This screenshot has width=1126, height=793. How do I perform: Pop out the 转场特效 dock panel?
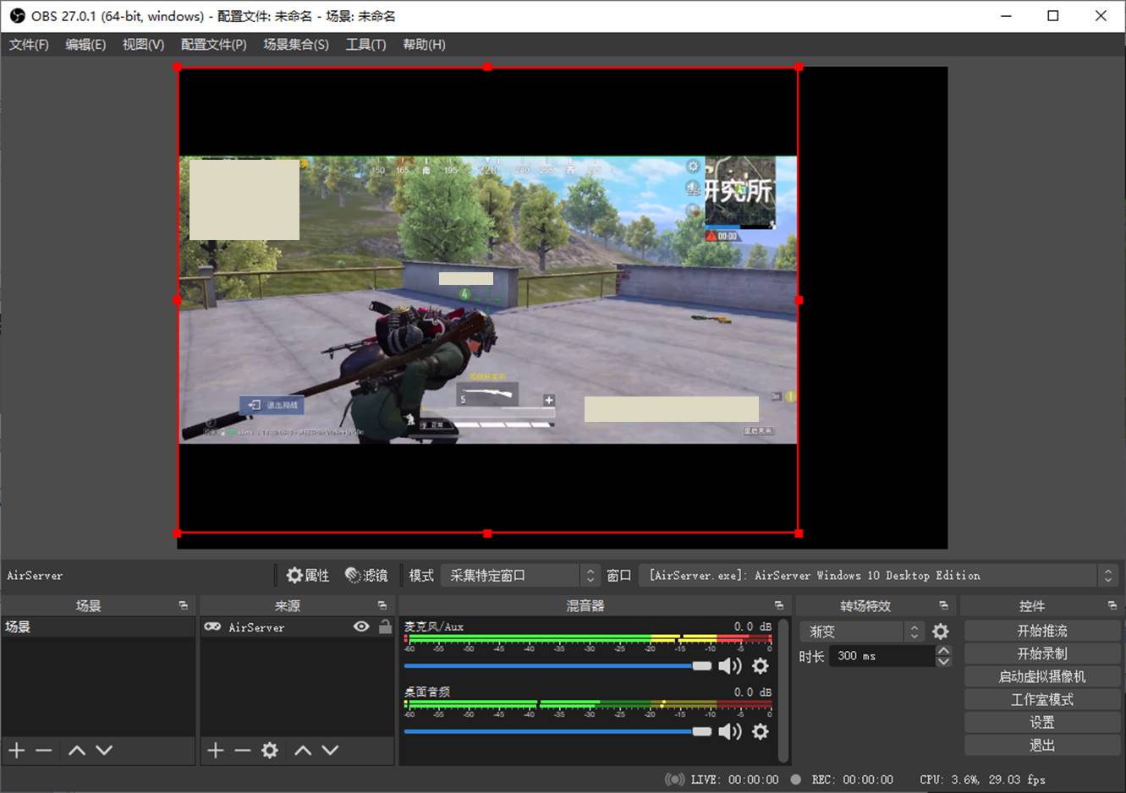coord(943,606)
